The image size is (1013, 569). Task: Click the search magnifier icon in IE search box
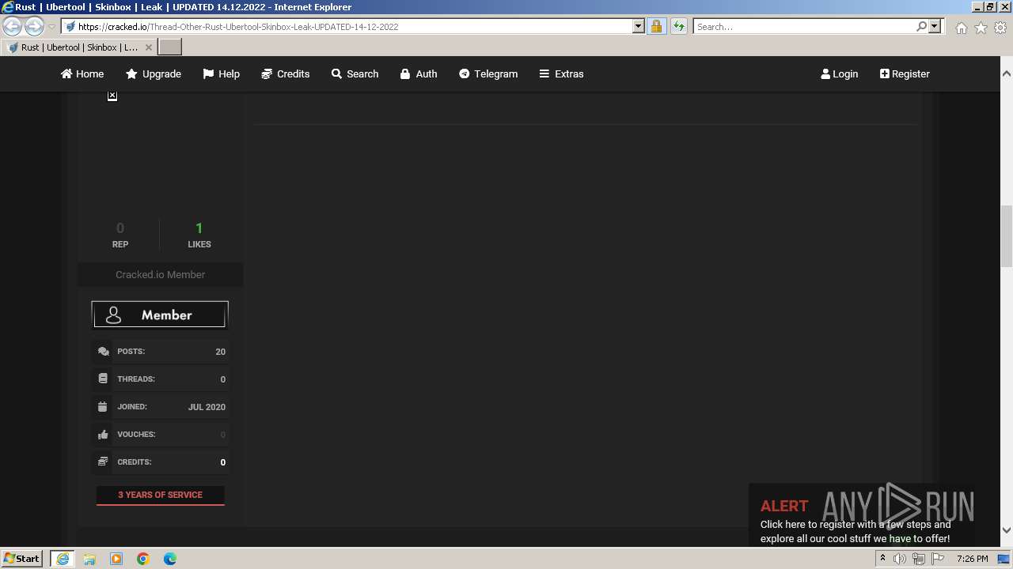[921, 27]
